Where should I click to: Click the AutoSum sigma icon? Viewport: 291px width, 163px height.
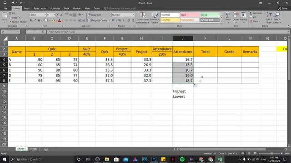(251, 13)
